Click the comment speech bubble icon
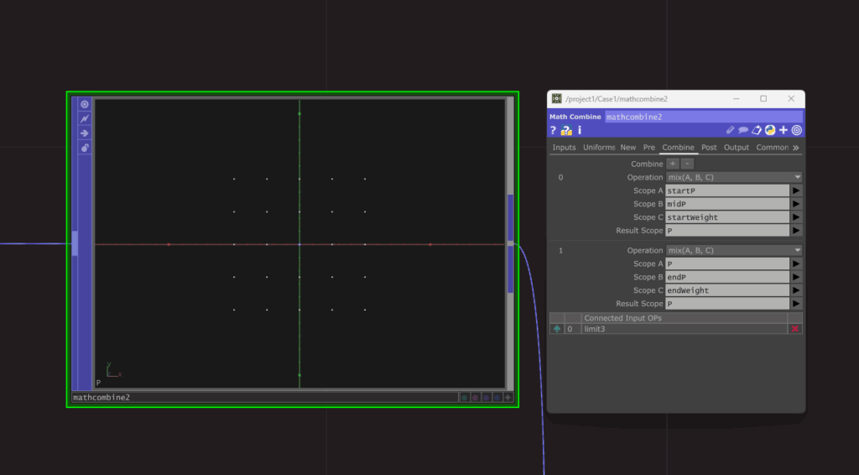The image size is (859, 475). pyautogui.click(x=743, y=130)
